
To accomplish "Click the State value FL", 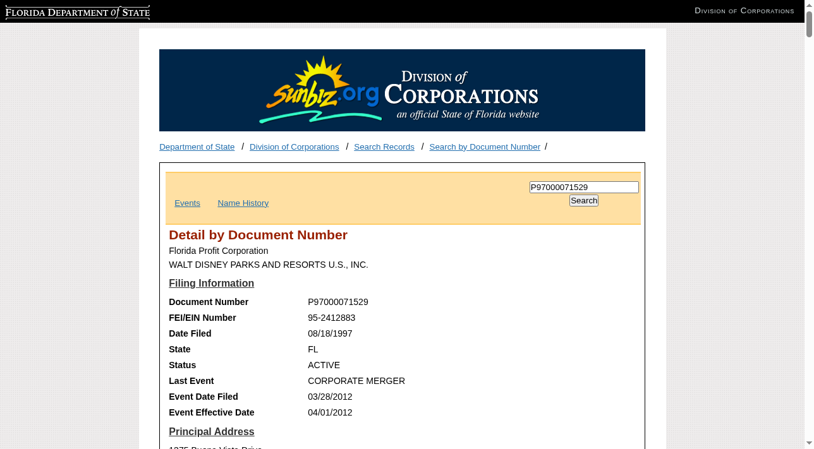I will tap(313, 350).
